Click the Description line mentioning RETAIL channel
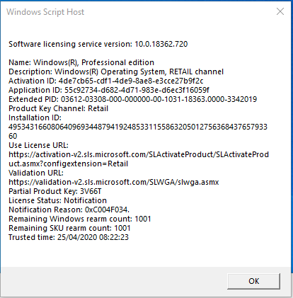 pyautogui.click(x=116, y=71)
